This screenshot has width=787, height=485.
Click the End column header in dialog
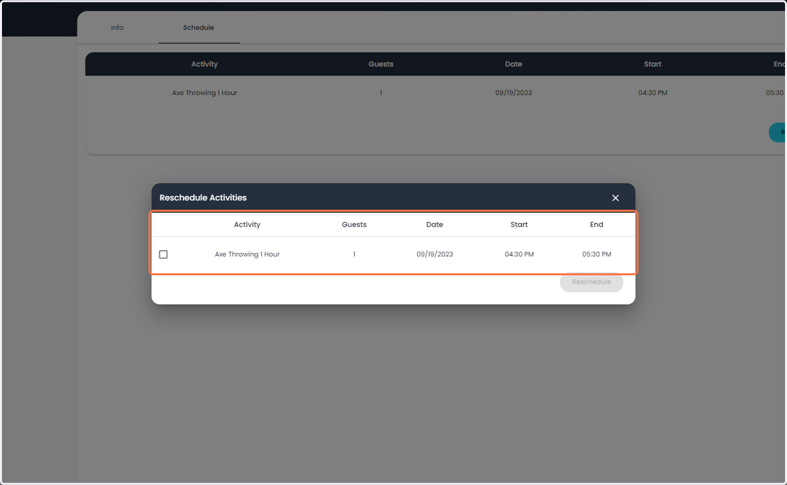[597, 224]
